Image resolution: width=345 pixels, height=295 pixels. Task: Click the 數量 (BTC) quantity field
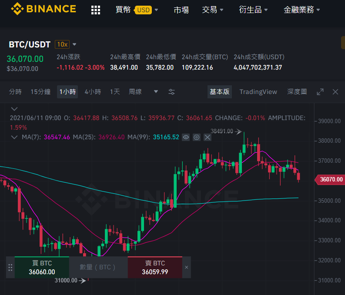[98, 267]
